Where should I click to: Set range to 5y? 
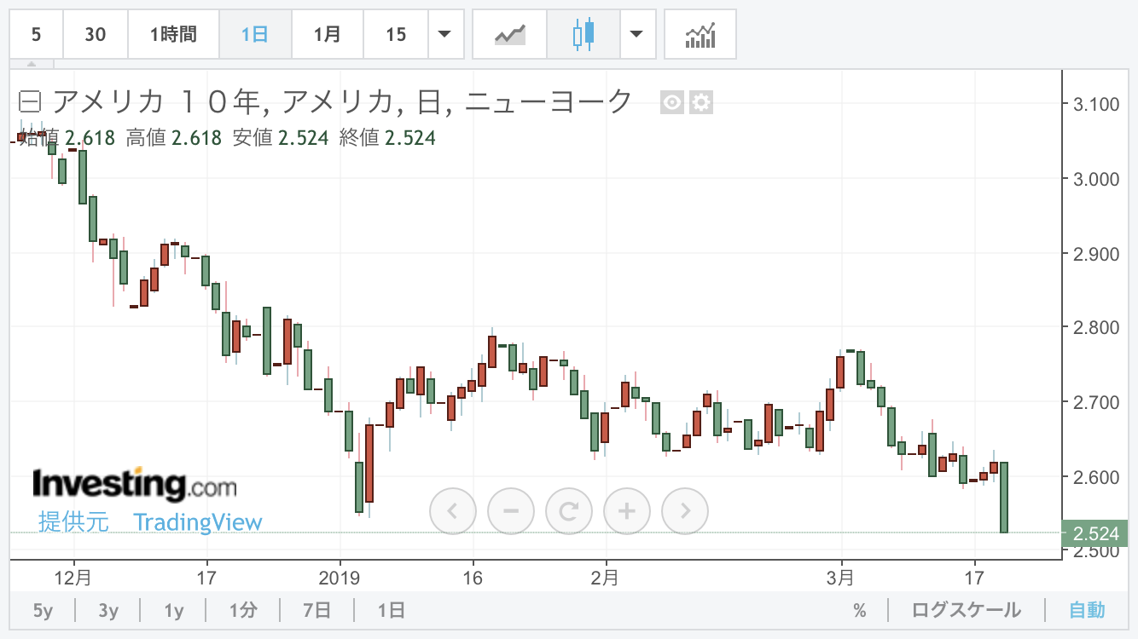43,610
